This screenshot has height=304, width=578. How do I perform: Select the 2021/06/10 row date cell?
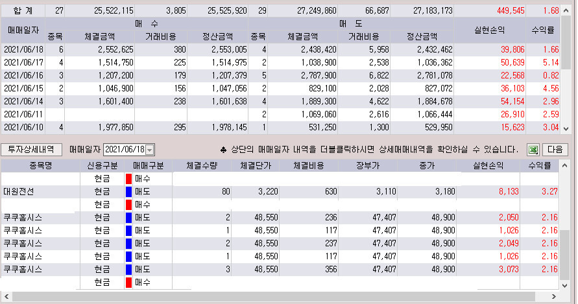(x=23, y=127)
